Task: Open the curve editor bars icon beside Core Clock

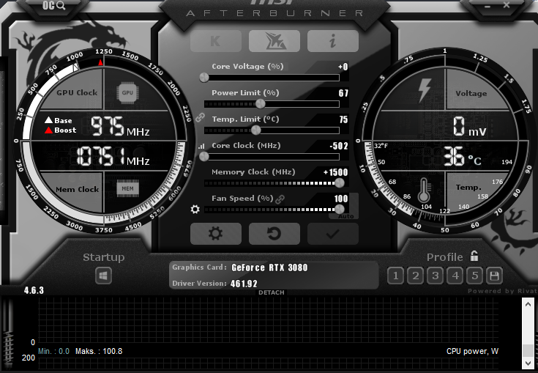Action: [201, 147]
